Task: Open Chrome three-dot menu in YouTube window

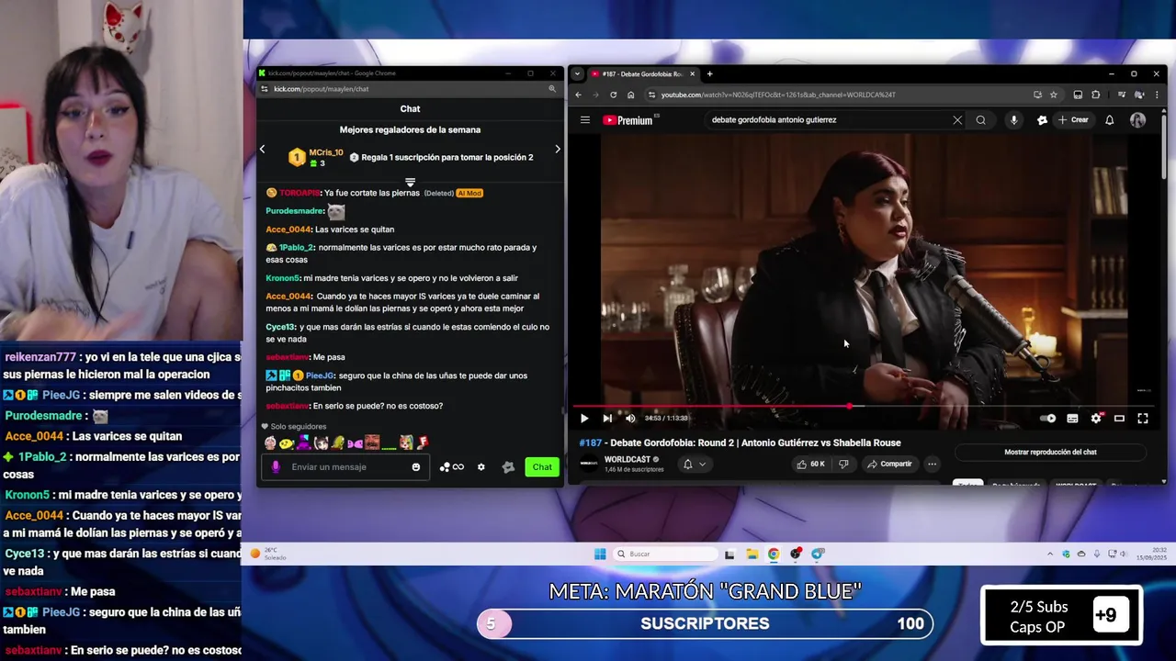Action: 1157,95
